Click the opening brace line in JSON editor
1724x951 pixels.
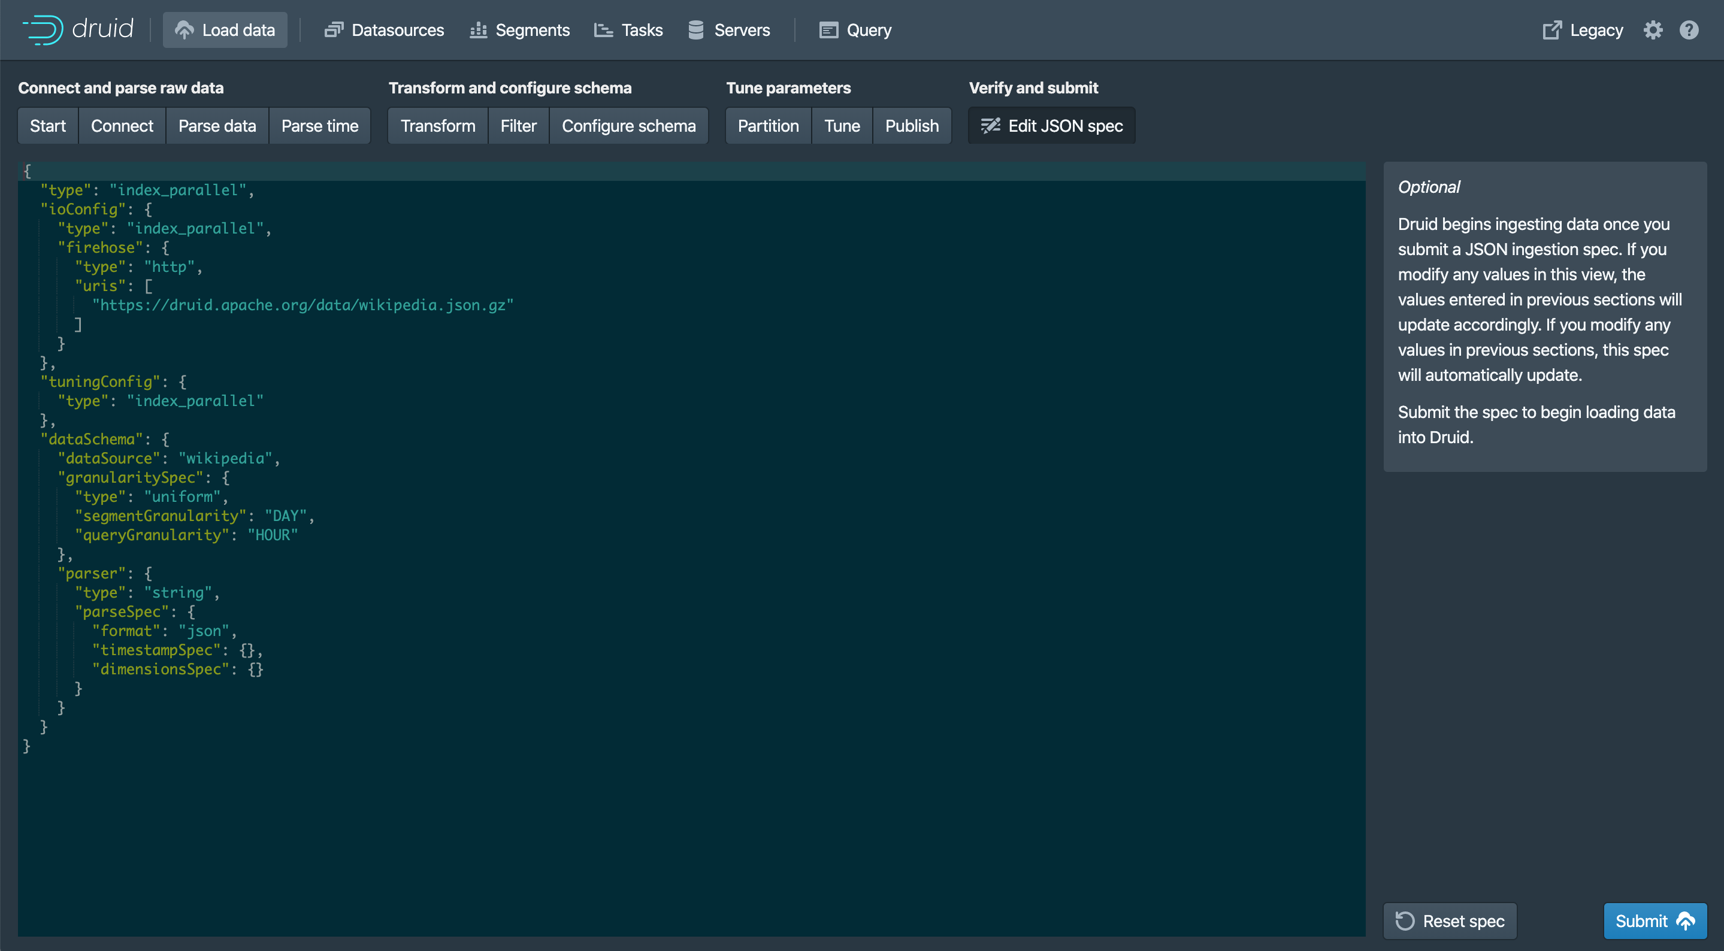[691, 171]
